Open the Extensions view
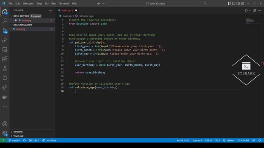The image size is (264, 148). coord(5,59)
